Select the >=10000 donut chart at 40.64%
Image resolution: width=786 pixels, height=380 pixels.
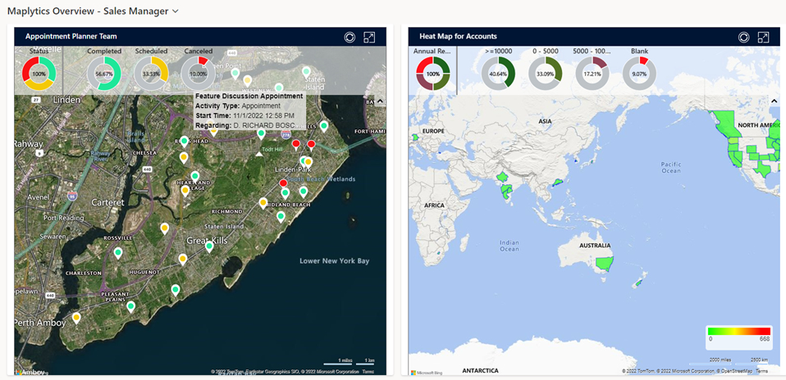pos(498,73)
